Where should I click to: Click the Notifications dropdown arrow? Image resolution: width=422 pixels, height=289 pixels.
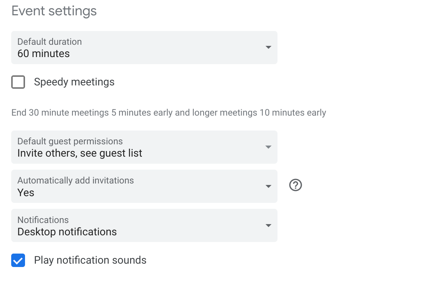click(268, 225)
